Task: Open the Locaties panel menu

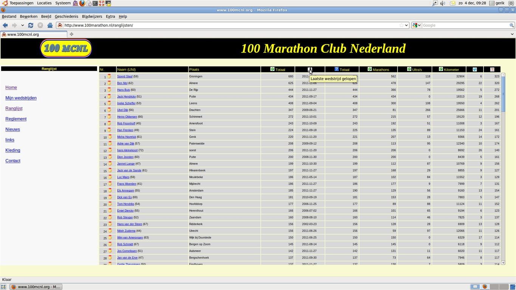Action: [44, 3]
